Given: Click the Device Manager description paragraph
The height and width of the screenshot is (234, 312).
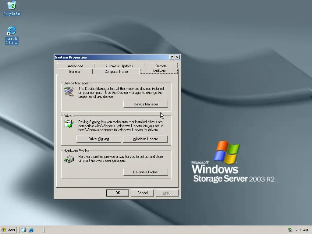Looking at the screenshot, I should [121, 93].
